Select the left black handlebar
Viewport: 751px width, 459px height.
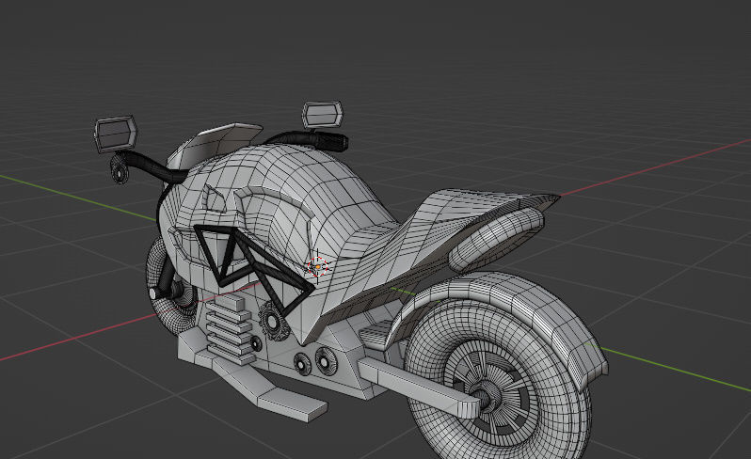click(x=149, y=167)
